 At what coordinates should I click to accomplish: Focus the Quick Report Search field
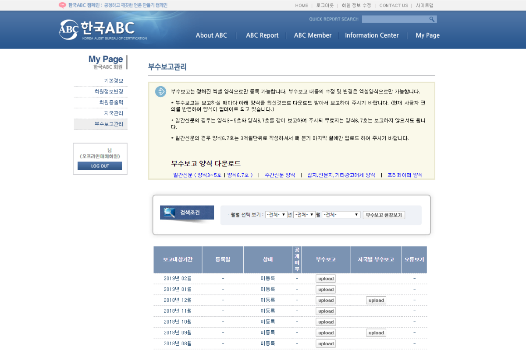[394, 19]
